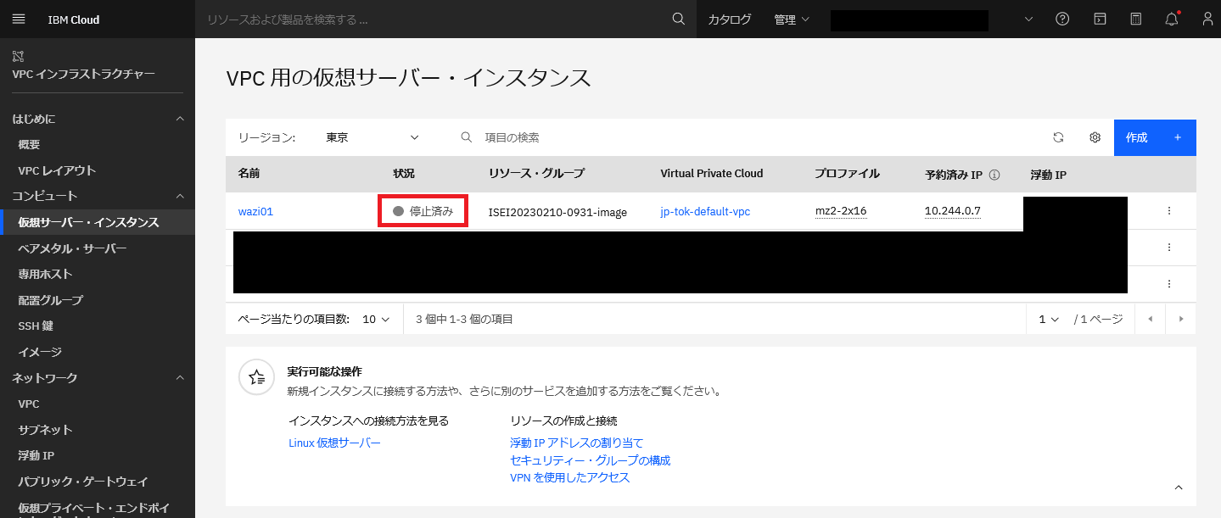Open the notifications bell
Screen dimensions: 1221x518
(x=1172, y=19)
